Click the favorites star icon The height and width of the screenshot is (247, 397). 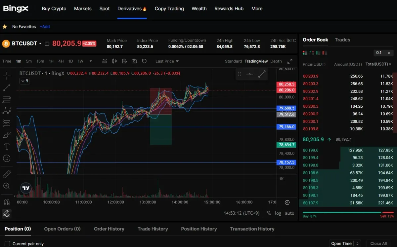pyautogui.click(x=5, y=26)
